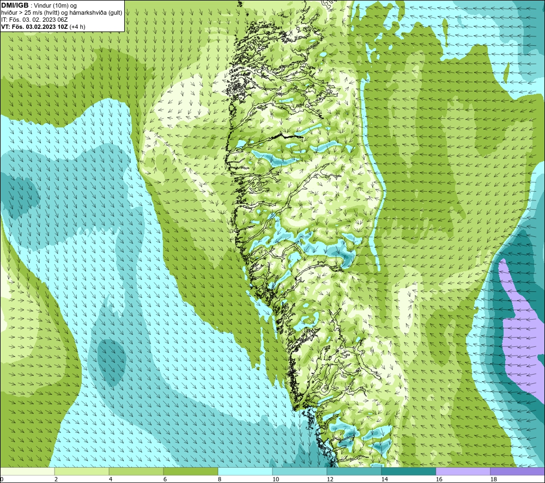This screenshot has width=545, height=483.
Task: Click the 8–10 m/s light cyan scale swatch
Action: point(245,471)
